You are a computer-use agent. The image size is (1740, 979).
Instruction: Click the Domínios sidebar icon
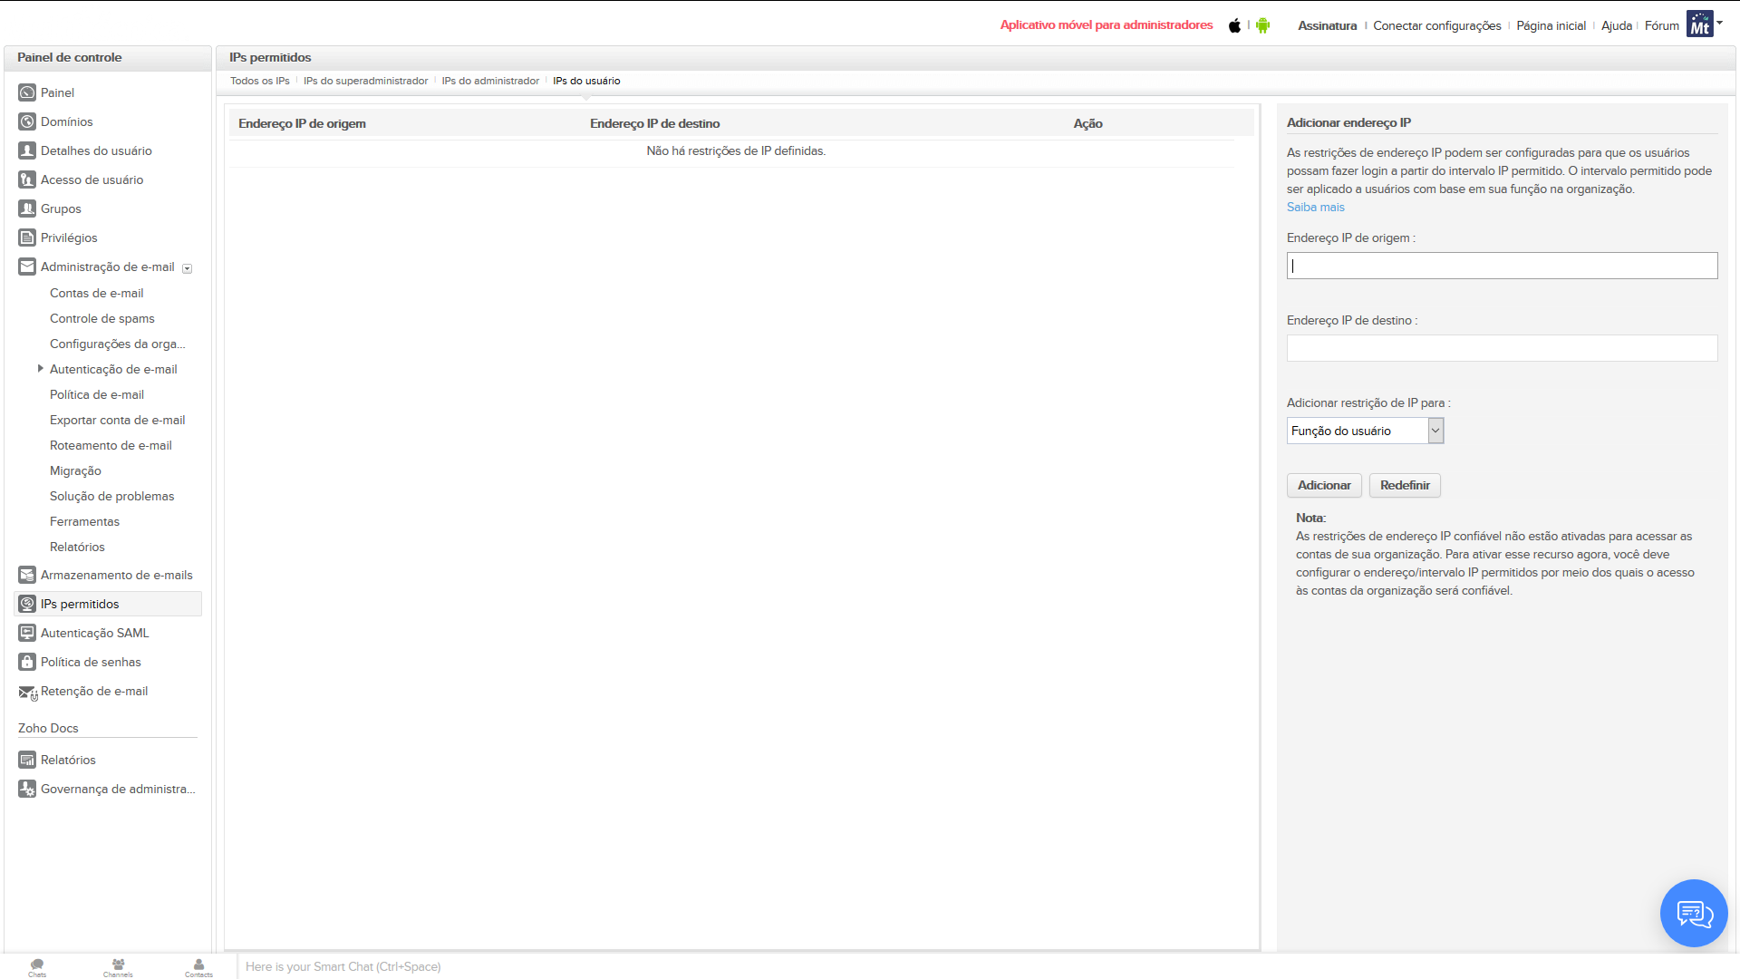pyautogui.click(x=27, y=121)
